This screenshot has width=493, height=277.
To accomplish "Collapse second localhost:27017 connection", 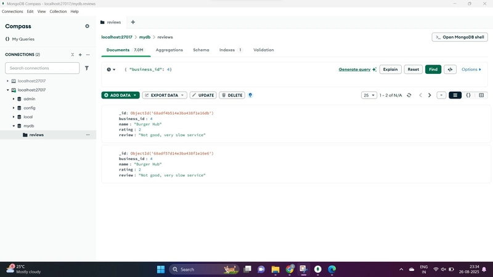I will point(8,90).
